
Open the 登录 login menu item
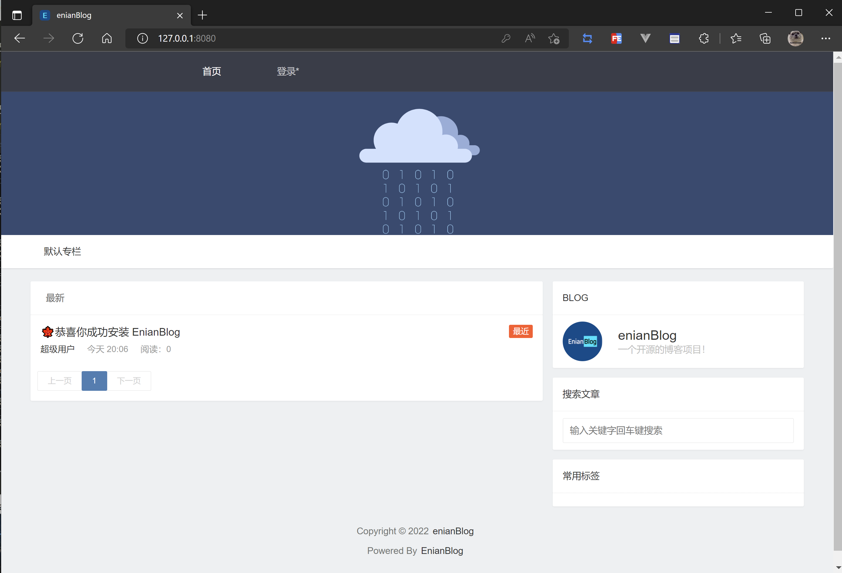pyautogui.click(x=288, y=71)
